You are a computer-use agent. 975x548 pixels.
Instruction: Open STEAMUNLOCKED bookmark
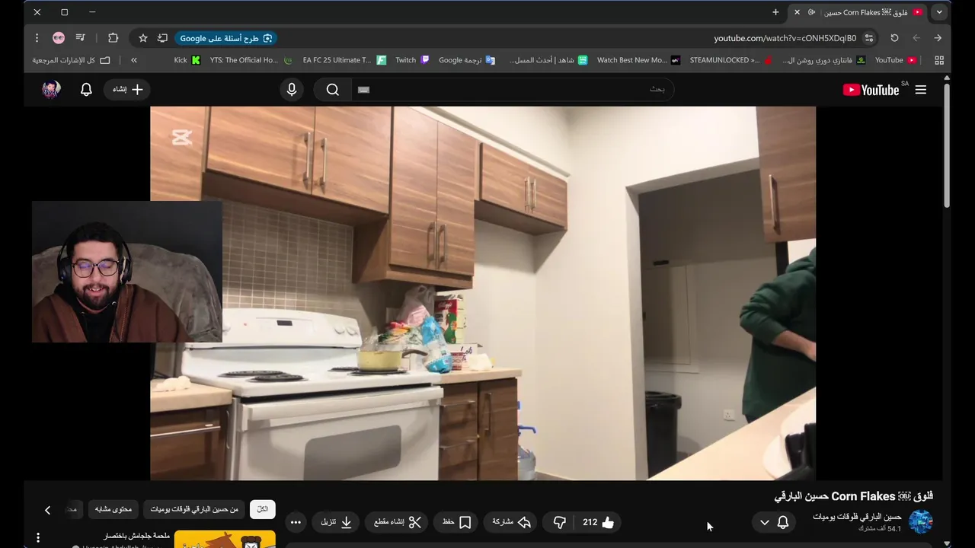tap(731, 60)
